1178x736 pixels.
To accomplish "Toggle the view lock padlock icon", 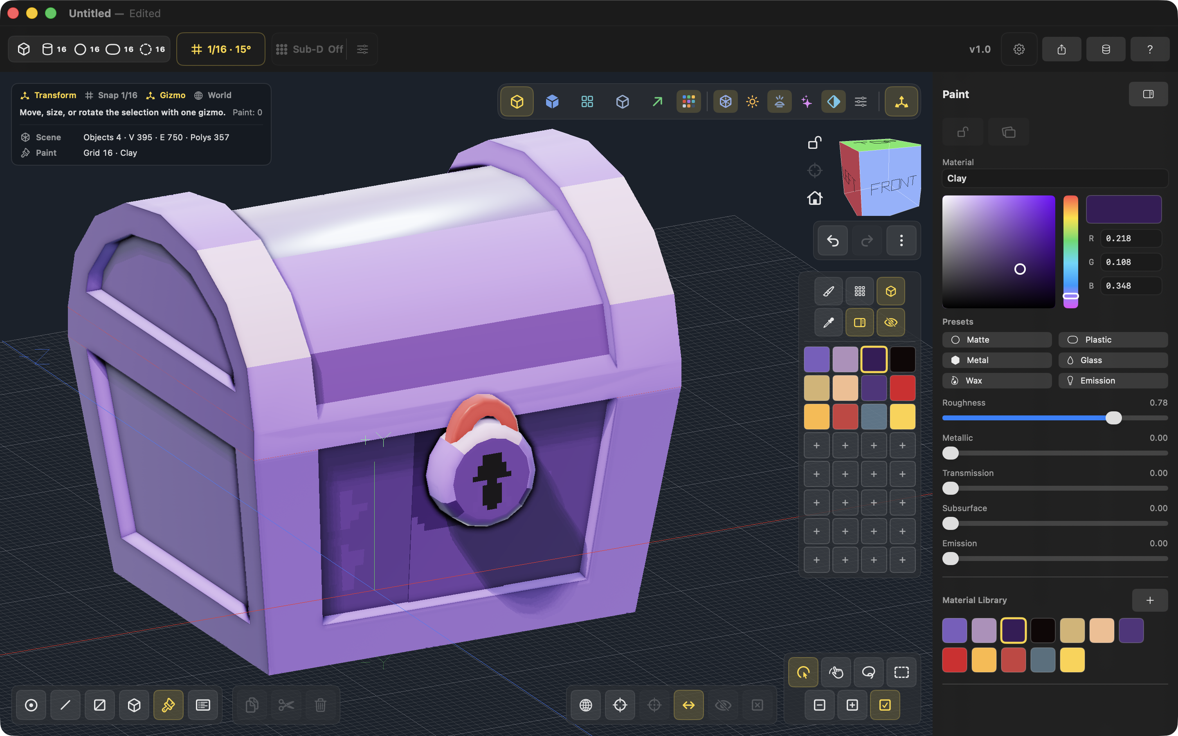I will click(814, 142).
